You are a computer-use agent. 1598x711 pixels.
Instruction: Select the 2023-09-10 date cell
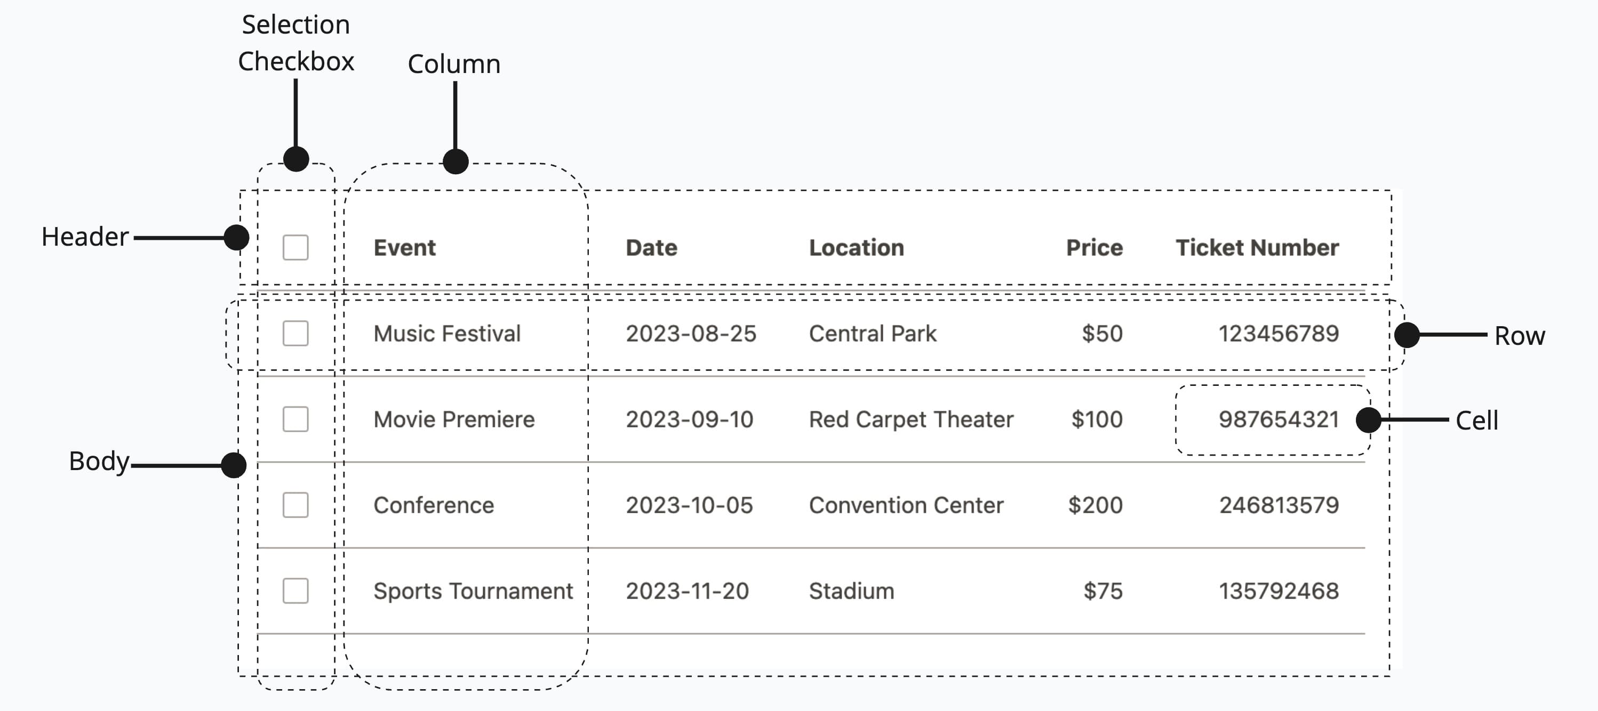pos(689,419)
